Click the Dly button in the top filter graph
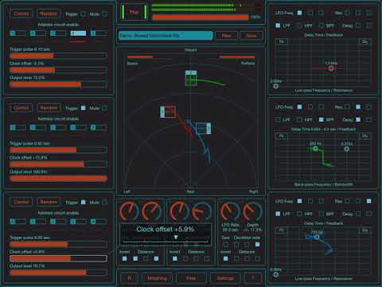This screenshot has width=382, height=287. tap(364, 41)
